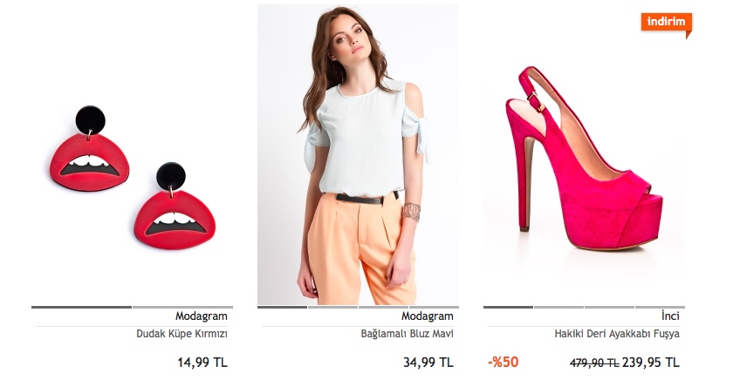Open the Dudak Küpe Kırmızı product title

coord(182,334)
